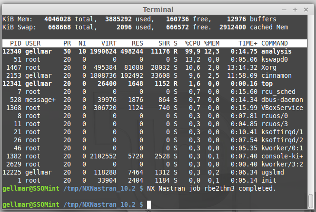Image resolution: width=316 pixels, height=212 pixels.
Task: Click the KiB Swap: label
Action: click(x=19, y=28)
